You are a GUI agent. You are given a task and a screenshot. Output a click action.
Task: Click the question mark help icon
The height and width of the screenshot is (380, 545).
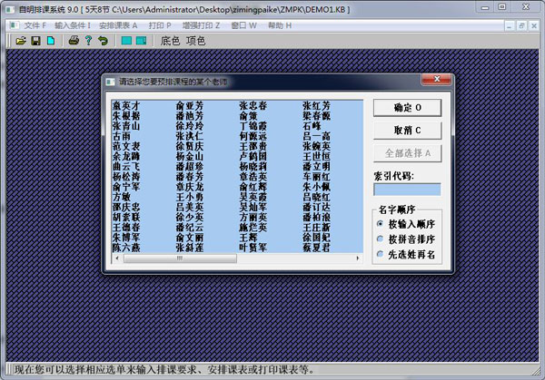[x=88, y=41]
